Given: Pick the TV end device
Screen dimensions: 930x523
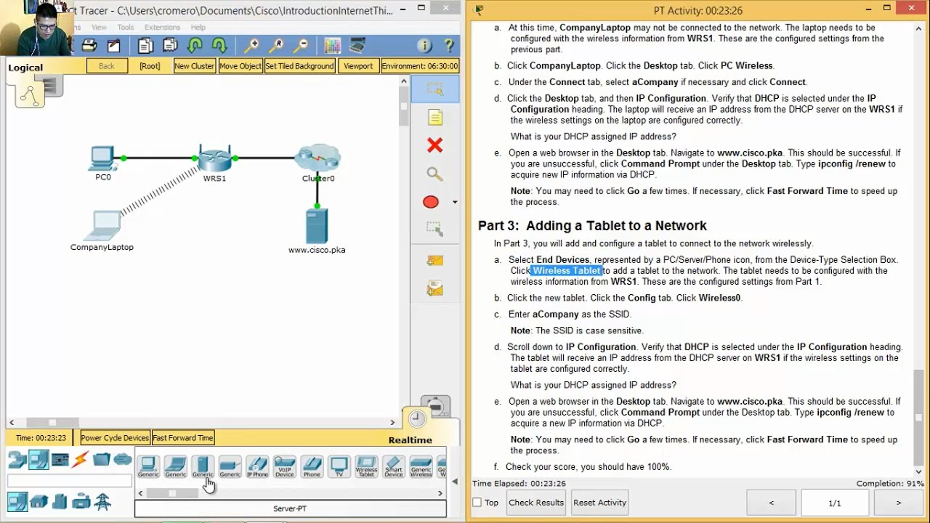Looking at the screenshot, I should (339, 466).
